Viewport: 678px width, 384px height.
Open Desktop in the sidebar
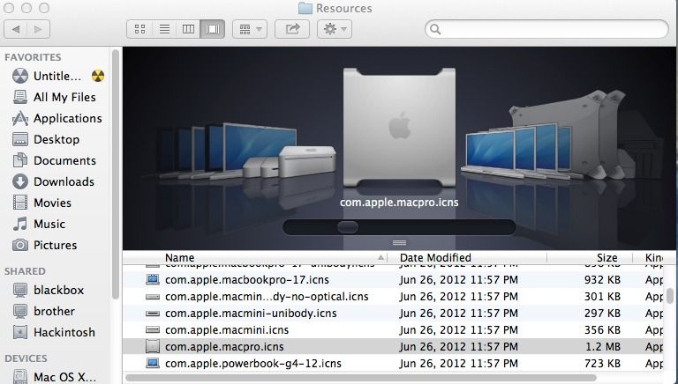[46, 139]
